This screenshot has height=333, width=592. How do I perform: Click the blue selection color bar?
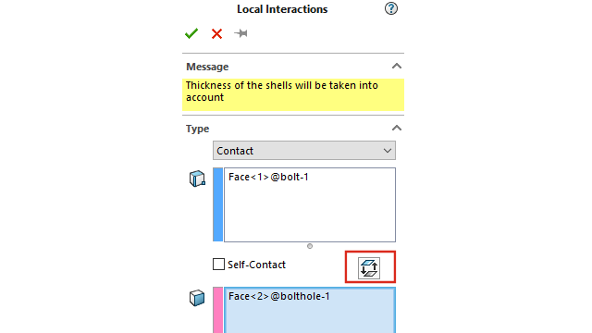click(218, 204)
